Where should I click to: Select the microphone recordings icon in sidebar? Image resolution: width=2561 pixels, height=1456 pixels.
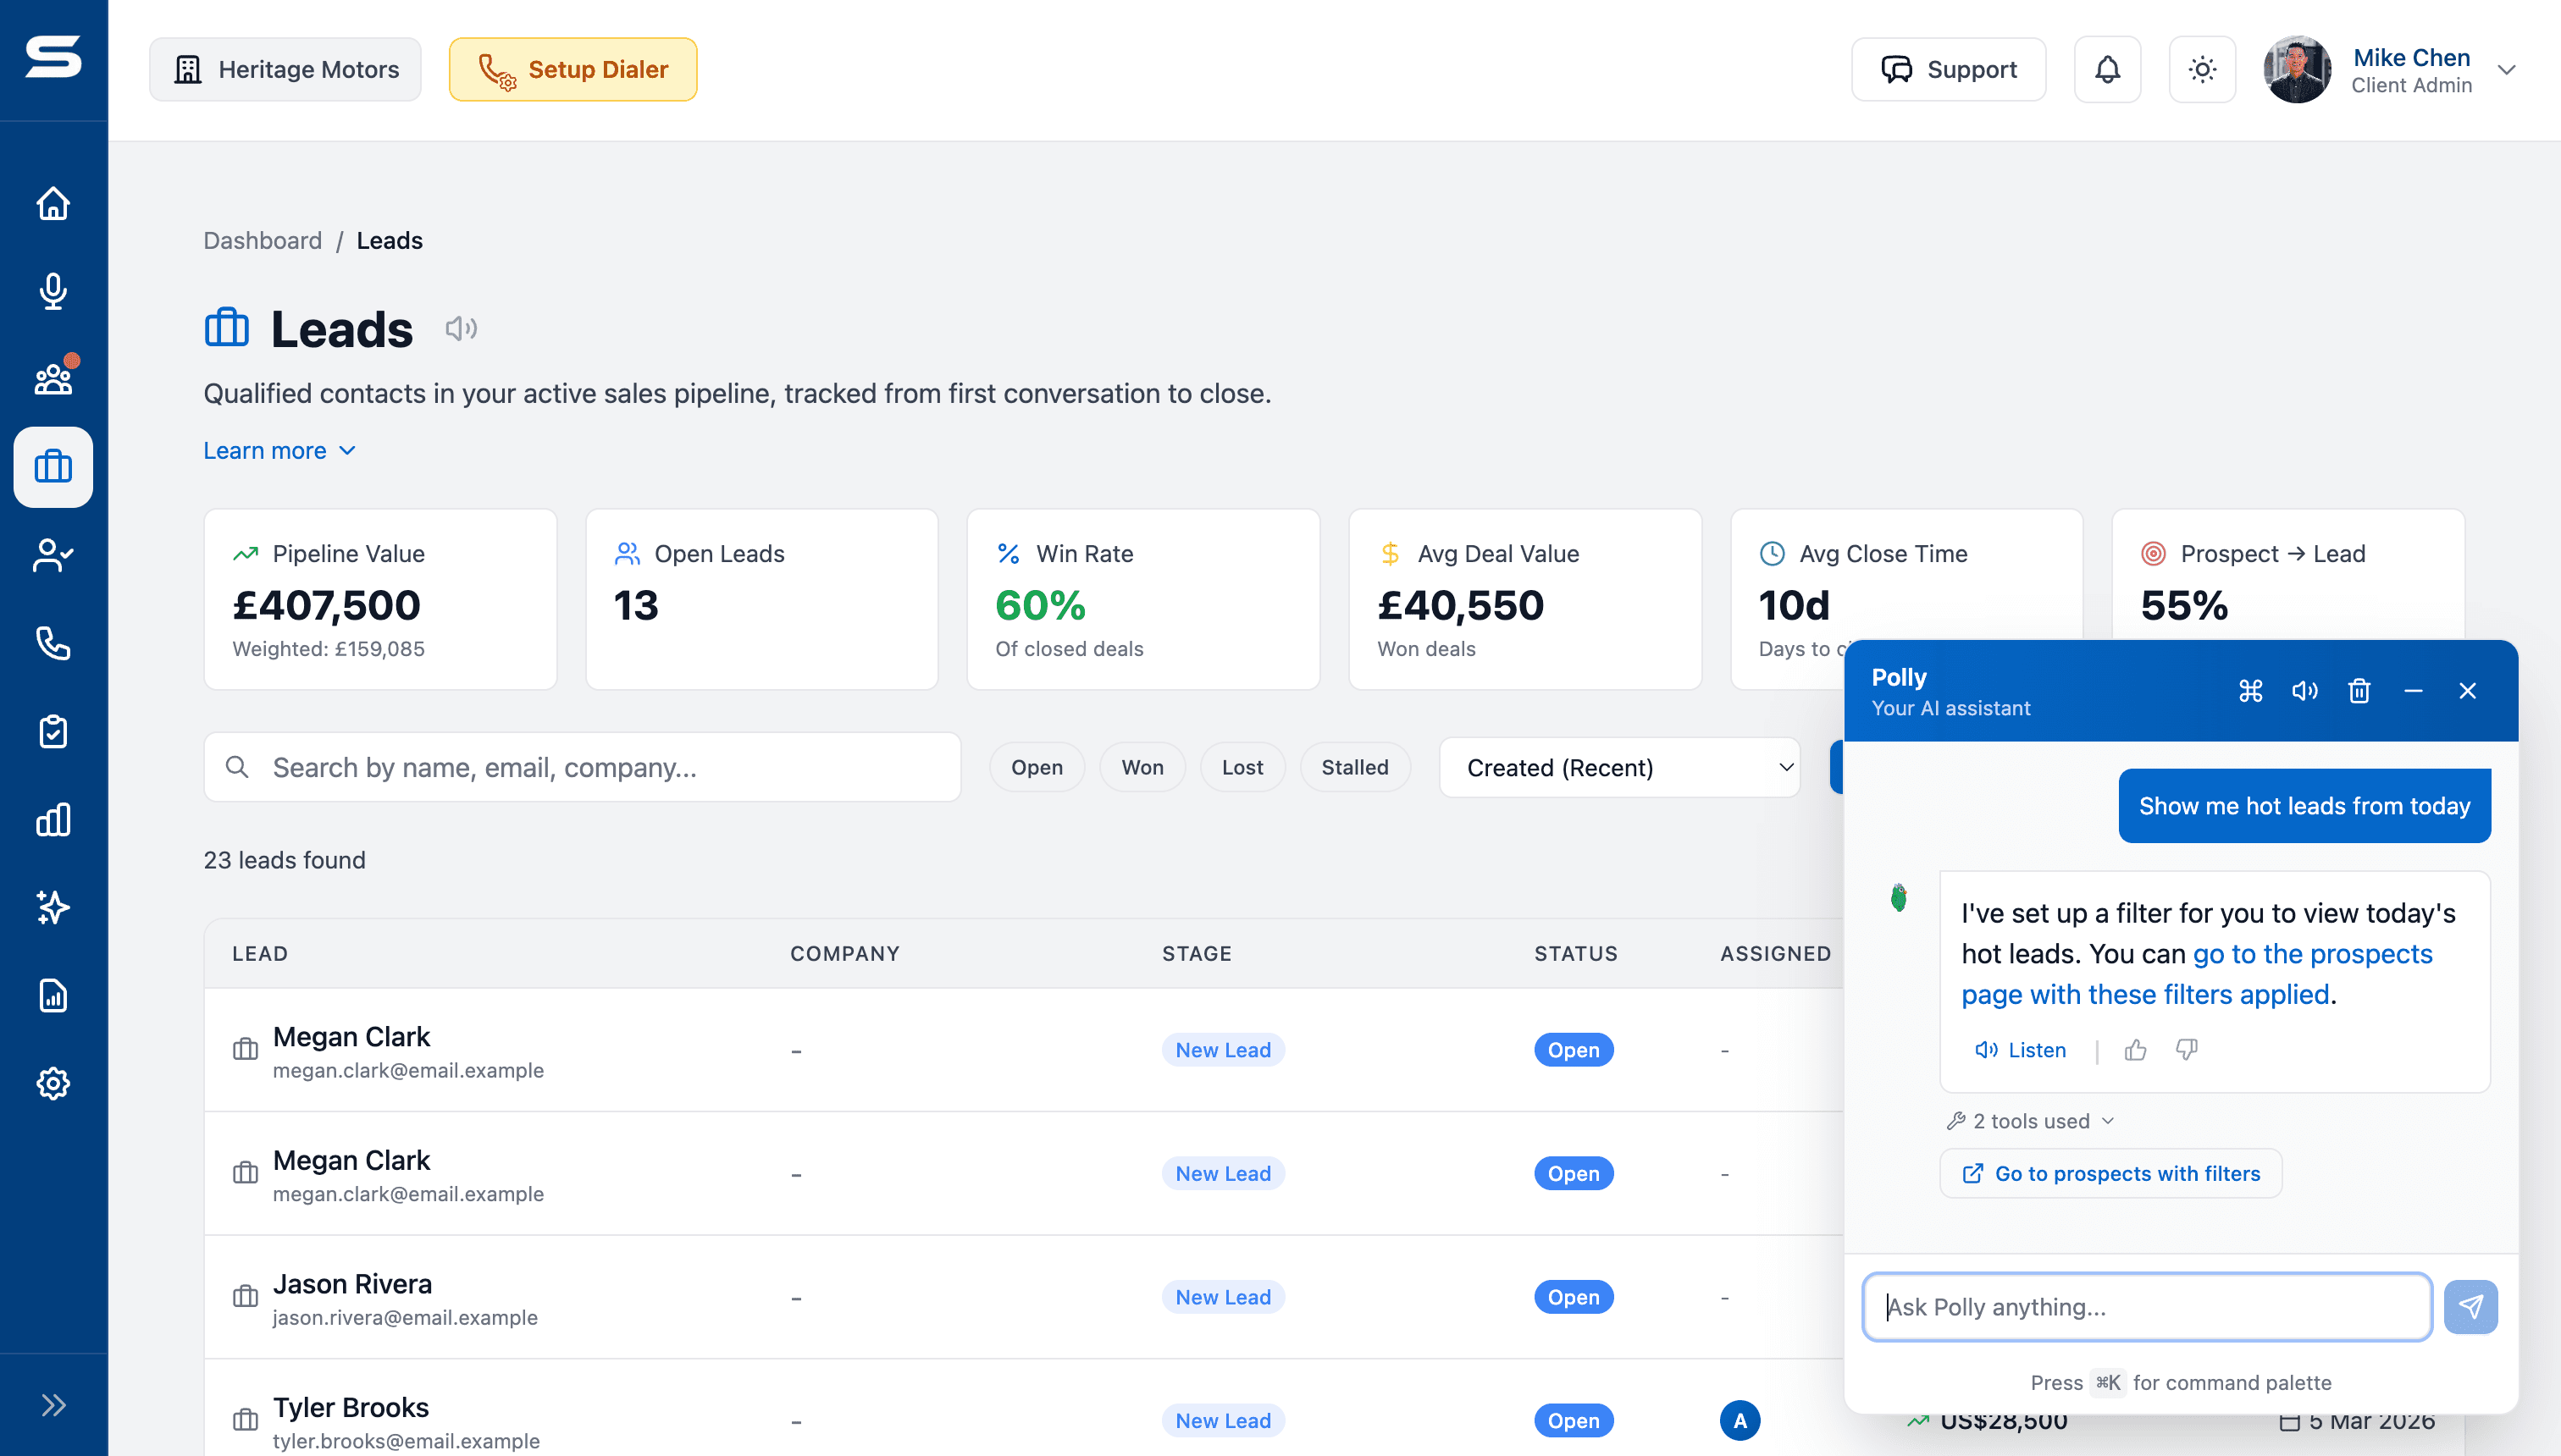click(x=52, y=291)
